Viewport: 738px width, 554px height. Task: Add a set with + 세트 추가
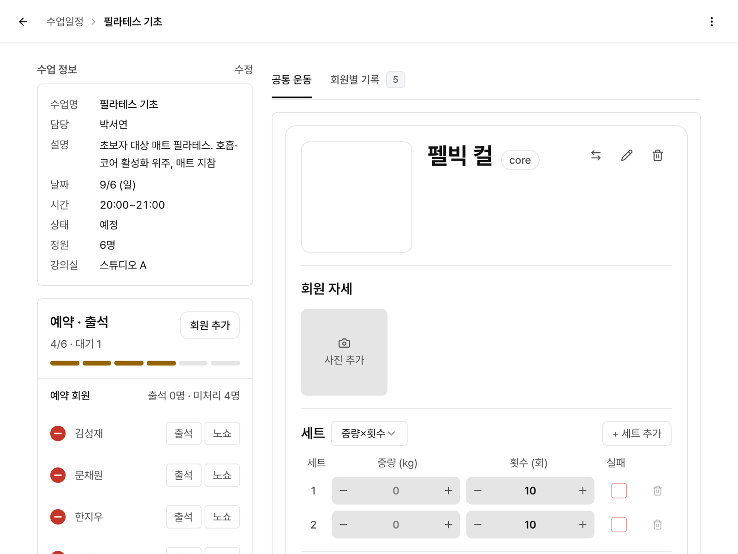tap(637, 434)
